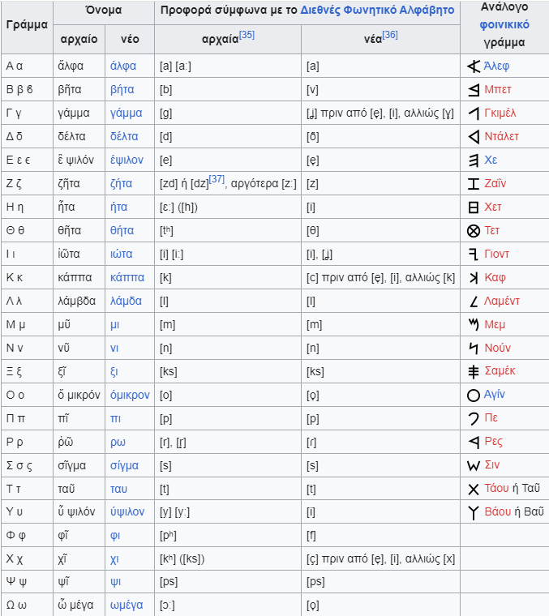Open the μι link
Screen dimensions: 549x616
[x=114, y=325]
